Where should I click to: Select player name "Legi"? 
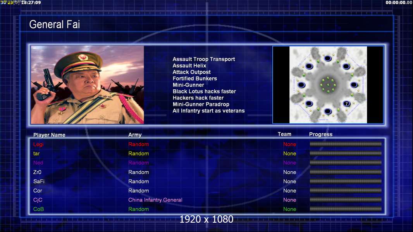38,144
